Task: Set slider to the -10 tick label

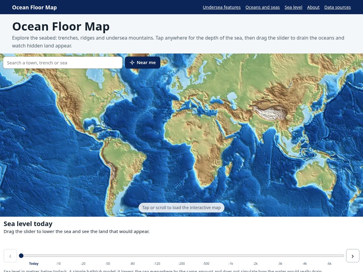Action: (58, 264)
